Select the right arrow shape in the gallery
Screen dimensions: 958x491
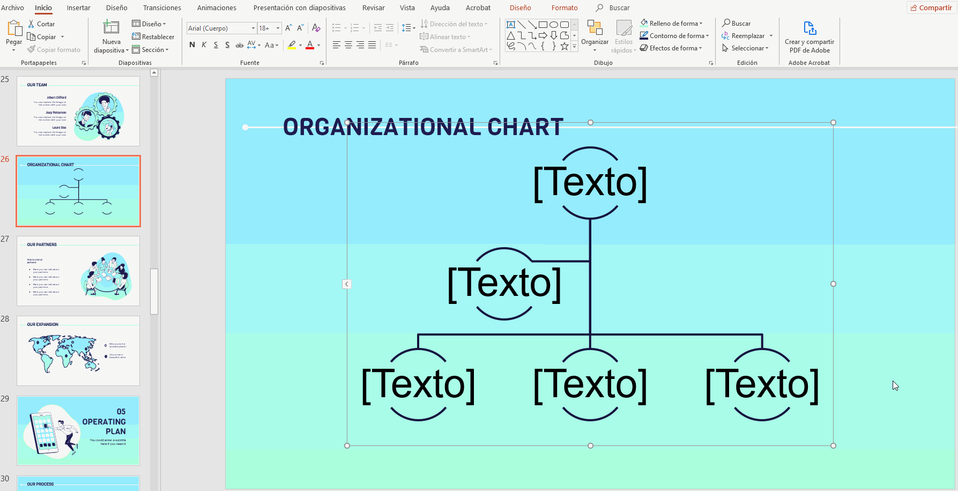pyautogui.click(x=543, y=35)
